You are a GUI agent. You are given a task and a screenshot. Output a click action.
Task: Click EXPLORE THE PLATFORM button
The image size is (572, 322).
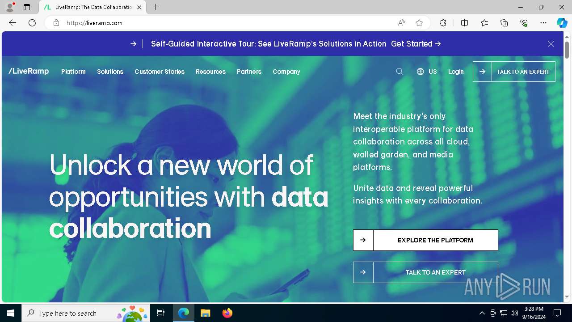coord(425,240)
